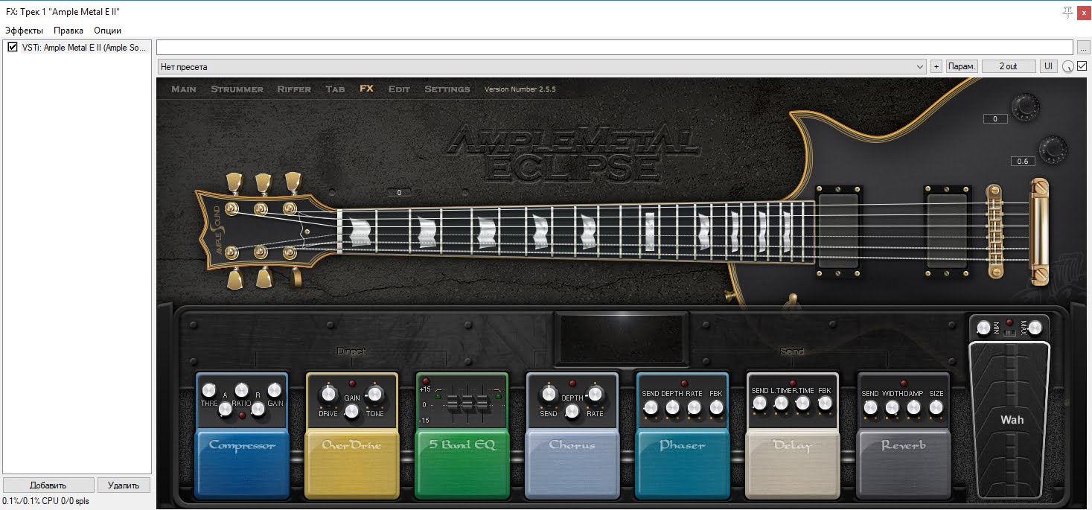This screenshot has width=1092, height=510.
Task: Adjust the OverDrive DRIVE knob
Action: point(329,394)
